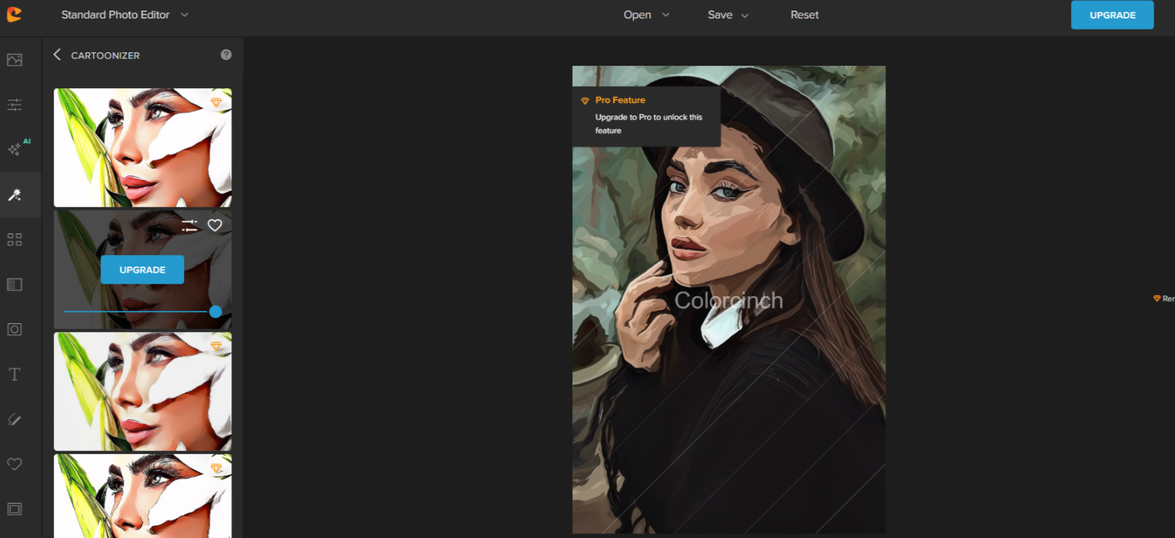Open settings sliders for selected effect
This screenshot has height=538, width=1175.
pos(190,226)
